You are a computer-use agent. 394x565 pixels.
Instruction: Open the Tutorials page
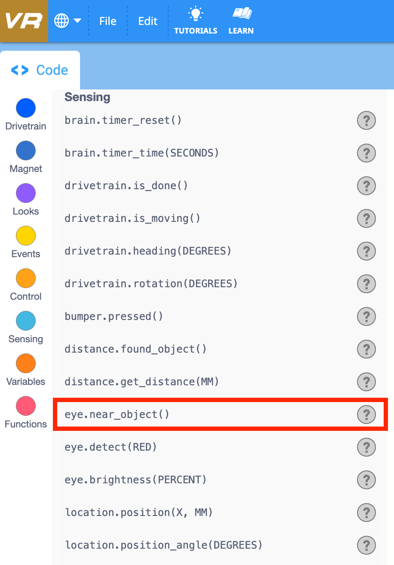point(196,21)
